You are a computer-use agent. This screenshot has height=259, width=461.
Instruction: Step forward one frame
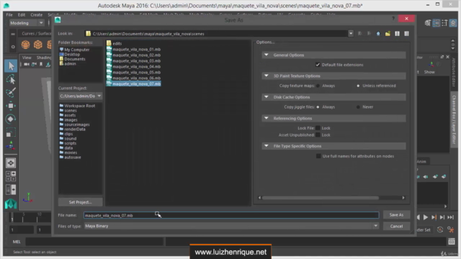(x=434, y=217)
